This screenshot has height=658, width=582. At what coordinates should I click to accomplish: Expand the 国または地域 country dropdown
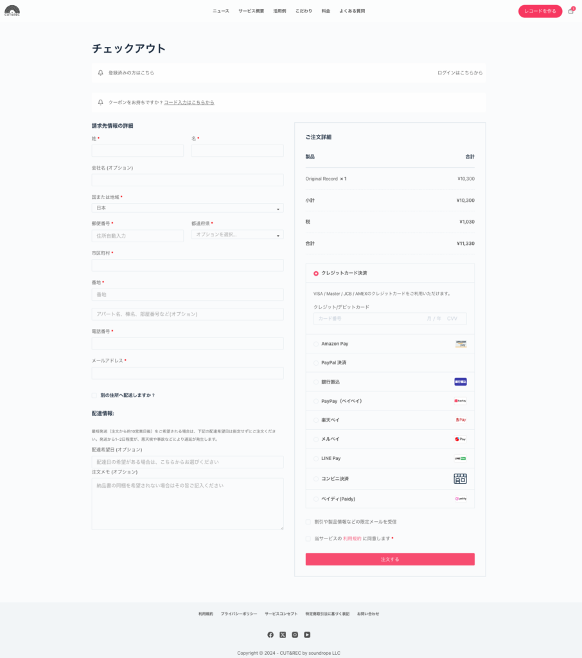188,208
